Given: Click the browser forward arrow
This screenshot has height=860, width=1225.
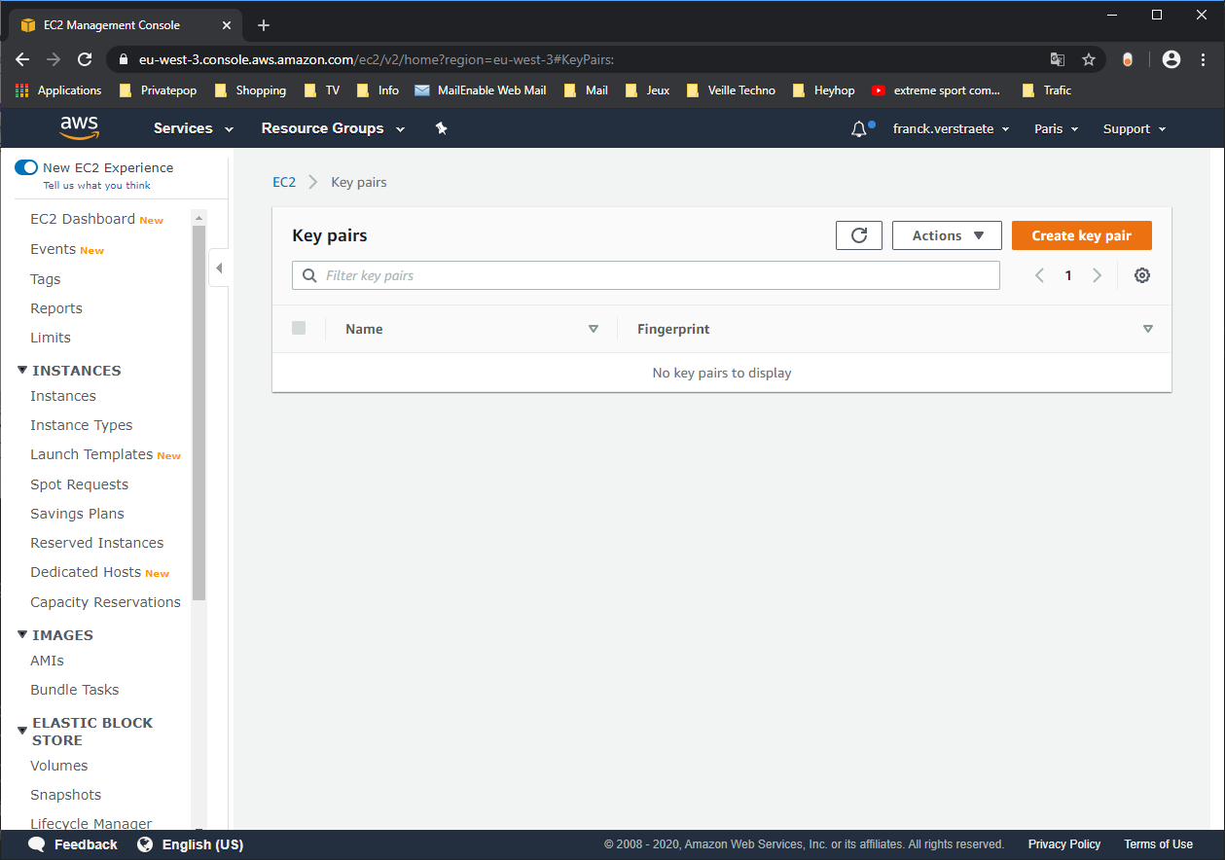Looking at the screenshot, I should (54, 59).
